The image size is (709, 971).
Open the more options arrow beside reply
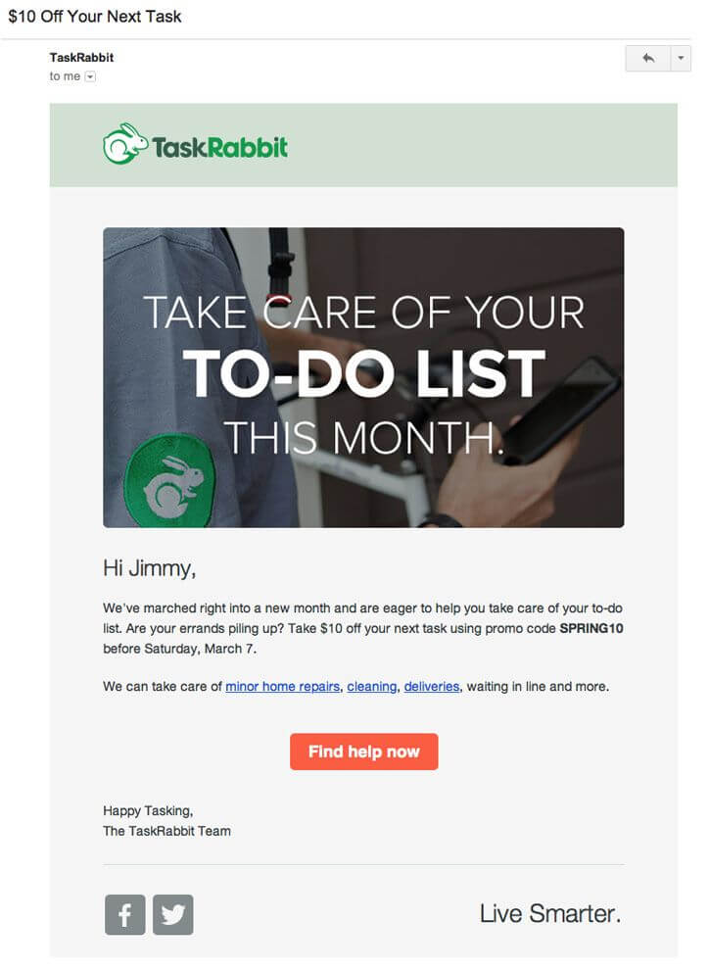coord(681,58)
